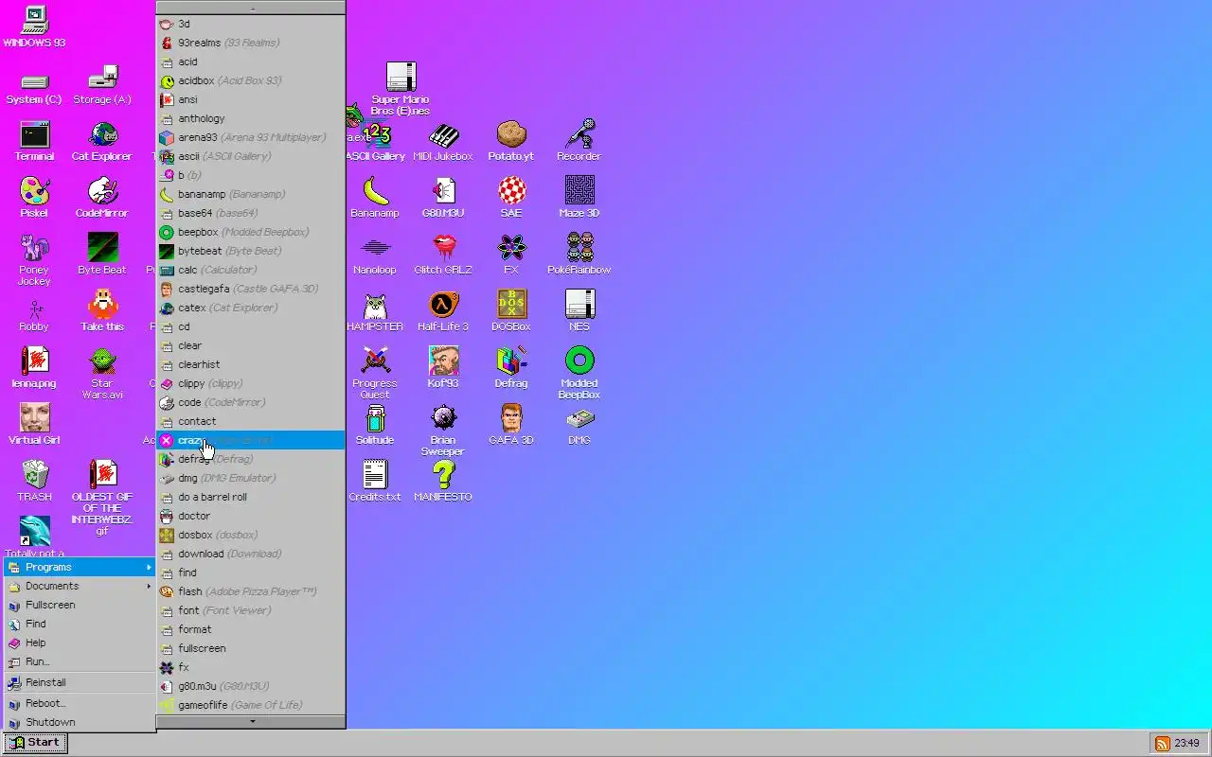Launch Defrag desktop icon

(511, 369)
